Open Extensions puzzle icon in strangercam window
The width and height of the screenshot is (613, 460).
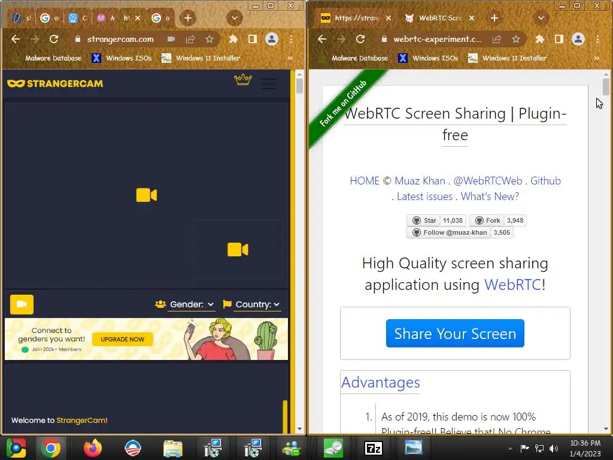[233, 39]
